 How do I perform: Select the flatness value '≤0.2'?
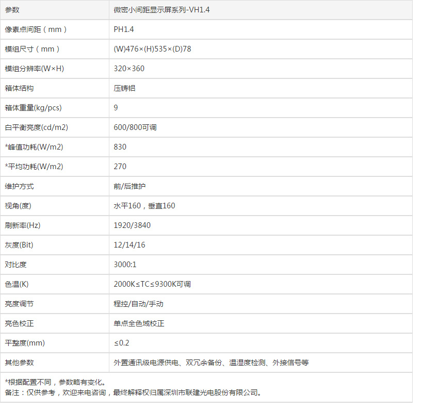click(x=122, y=343)
